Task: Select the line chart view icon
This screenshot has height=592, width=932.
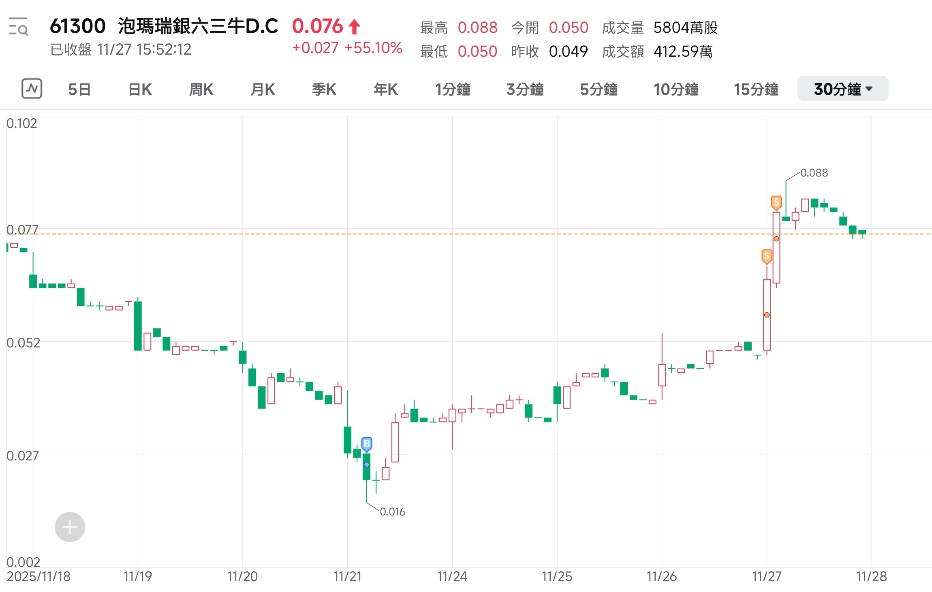Action: 32,89
